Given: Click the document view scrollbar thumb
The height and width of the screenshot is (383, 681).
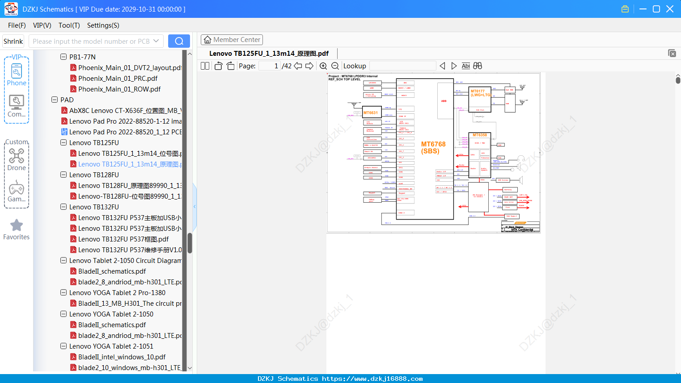Looking at the screenshot, I should pos(678,80).
